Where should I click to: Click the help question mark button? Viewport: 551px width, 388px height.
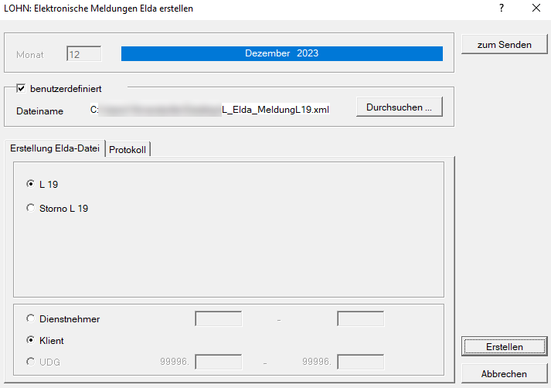[501, 9]
